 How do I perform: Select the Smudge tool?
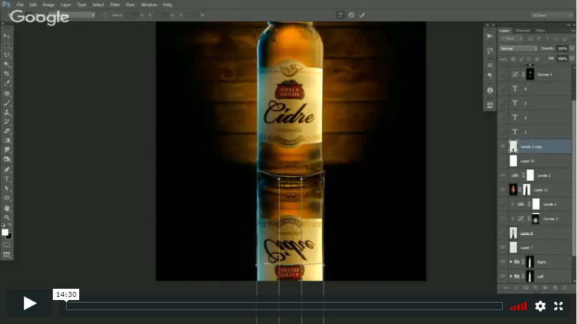(7, 150)
